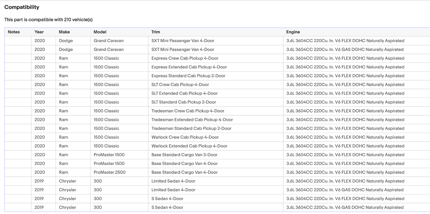
Task: Click the Trim column header
Action: tap(156, 32)
